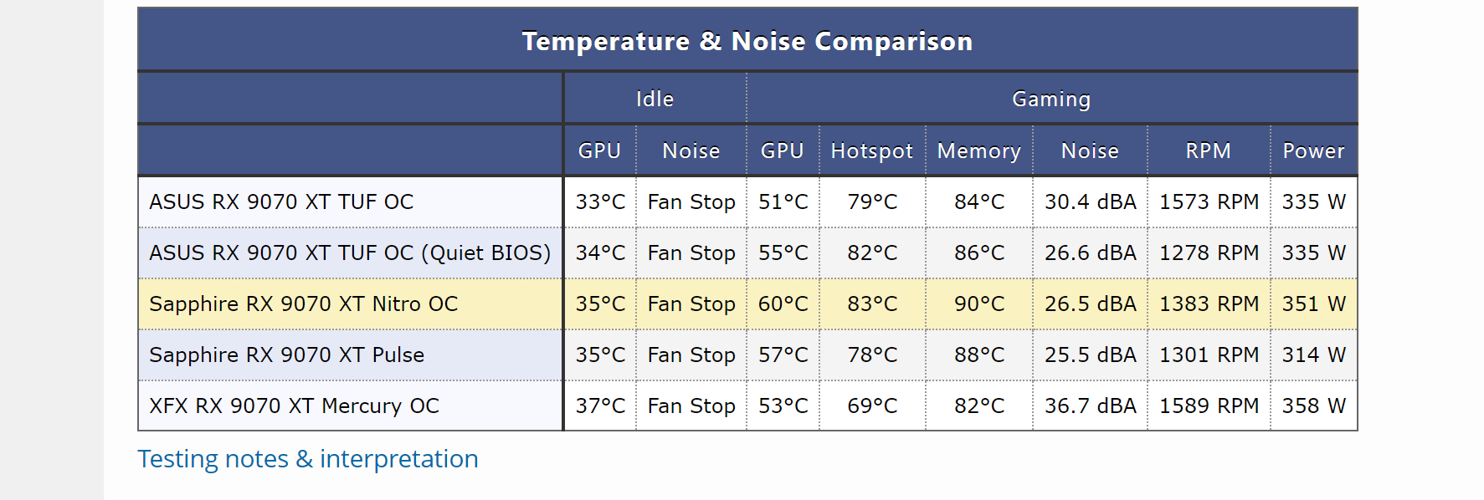Click the Fan Stop cell in the Pulse row
This screenshot has height=500, width=1484.
pos(691,355)
